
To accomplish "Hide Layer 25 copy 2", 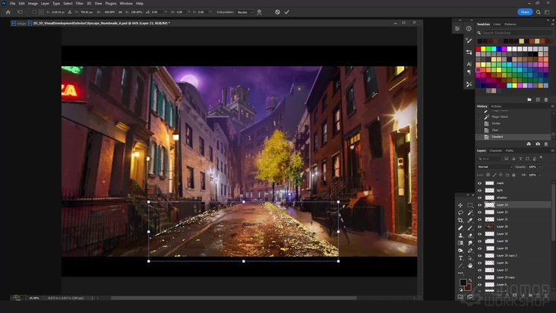I will [480, 255].
